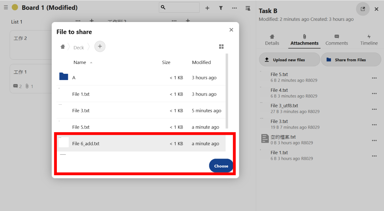This screenshot has height=211, width=384.
Task: Sort files by Size column header
Action: coord(166,62)
